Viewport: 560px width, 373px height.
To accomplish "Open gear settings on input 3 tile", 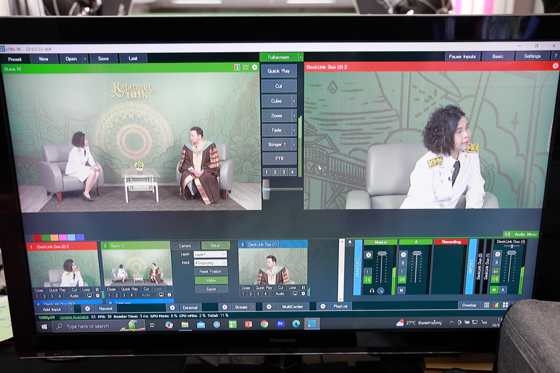I will coord(303,293).
